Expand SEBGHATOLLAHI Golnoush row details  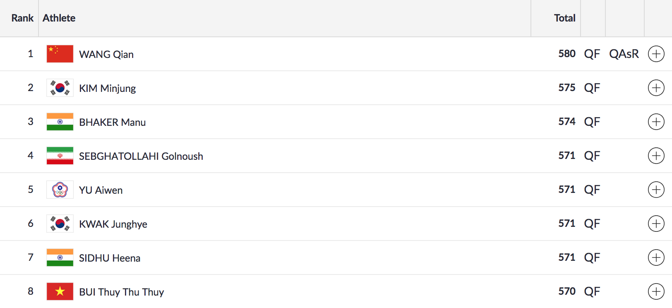coord(656,156)
